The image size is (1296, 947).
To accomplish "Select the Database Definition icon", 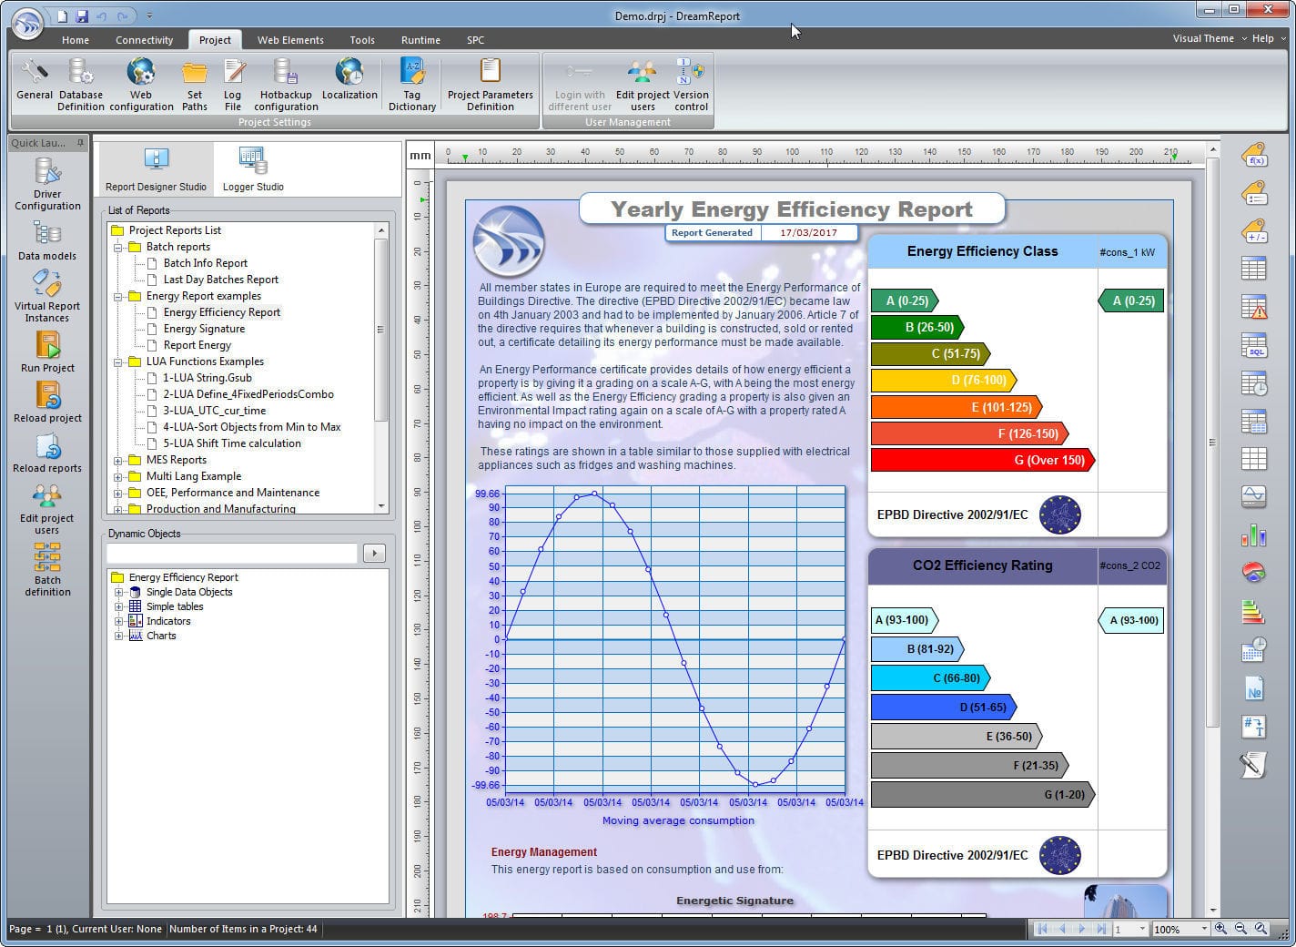I will pyautogui.click(x=80, y=83).
